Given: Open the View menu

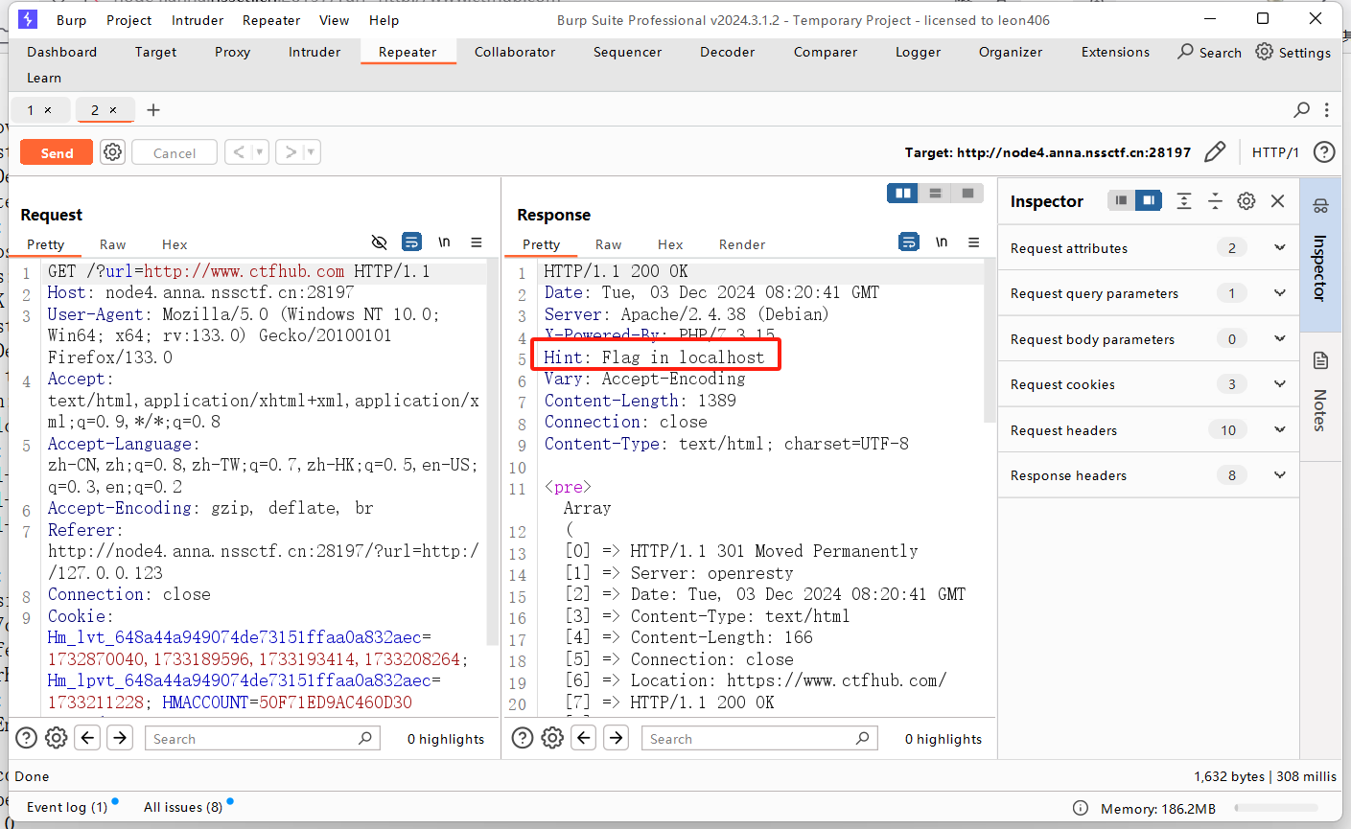Looking at the screenshot, I should (x=335, y=20).
